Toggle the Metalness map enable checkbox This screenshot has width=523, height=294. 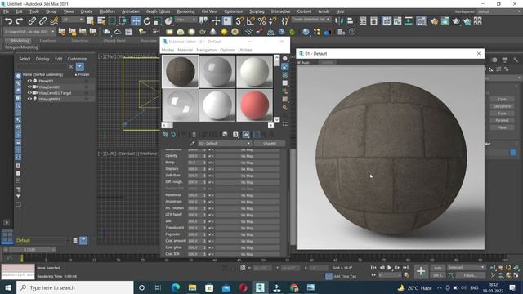[x=210, y=195]
